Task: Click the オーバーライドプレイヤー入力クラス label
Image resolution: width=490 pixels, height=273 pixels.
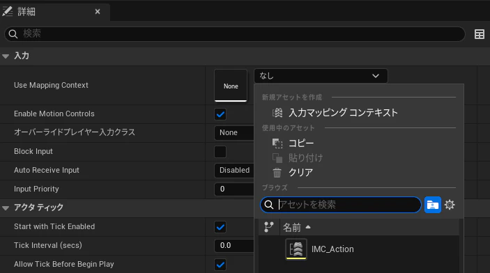Action: 75,132
